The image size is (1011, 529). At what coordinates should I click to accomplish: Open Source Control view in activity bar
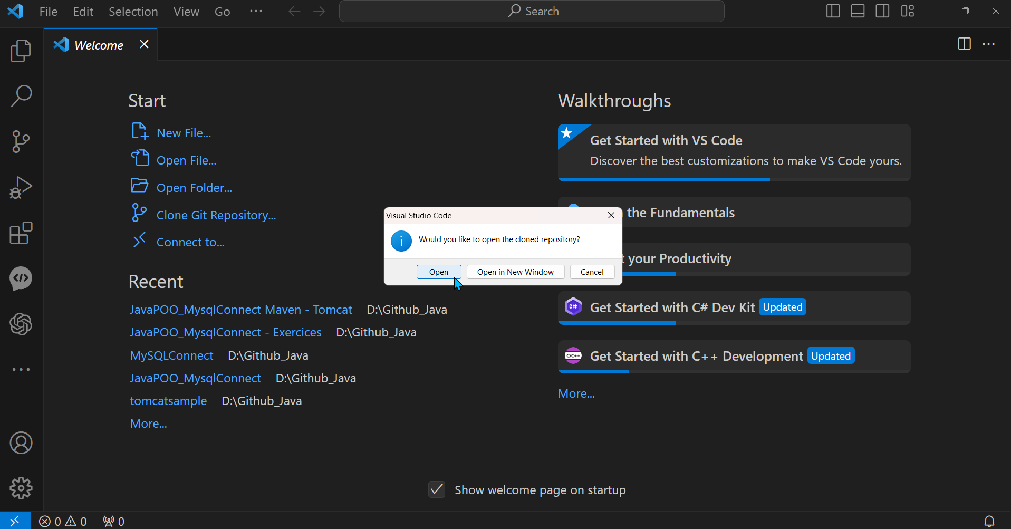pos(21,142)
